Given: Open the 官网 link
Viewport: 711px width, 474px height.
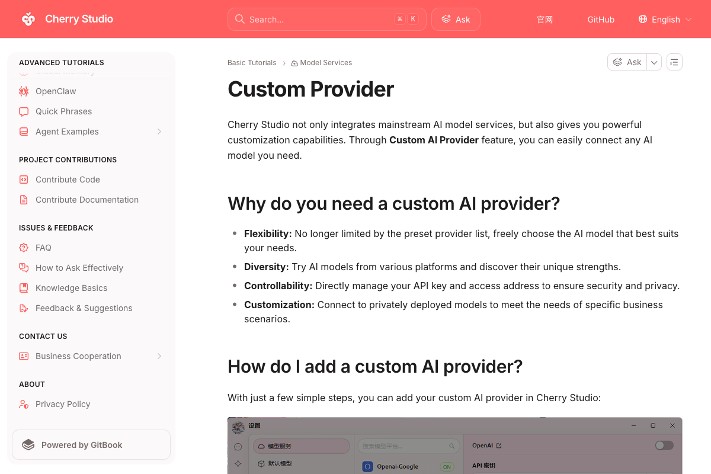Looking at the screenshot, I should [x=545, y=20].
